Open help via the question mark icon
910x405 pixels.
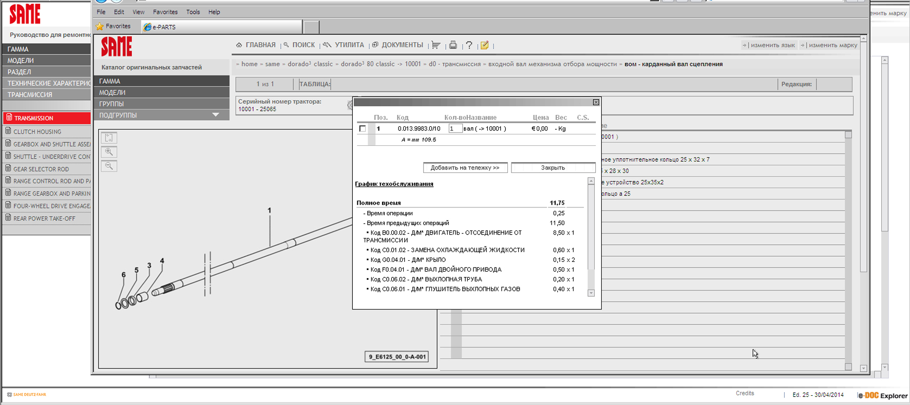[469, 45]
